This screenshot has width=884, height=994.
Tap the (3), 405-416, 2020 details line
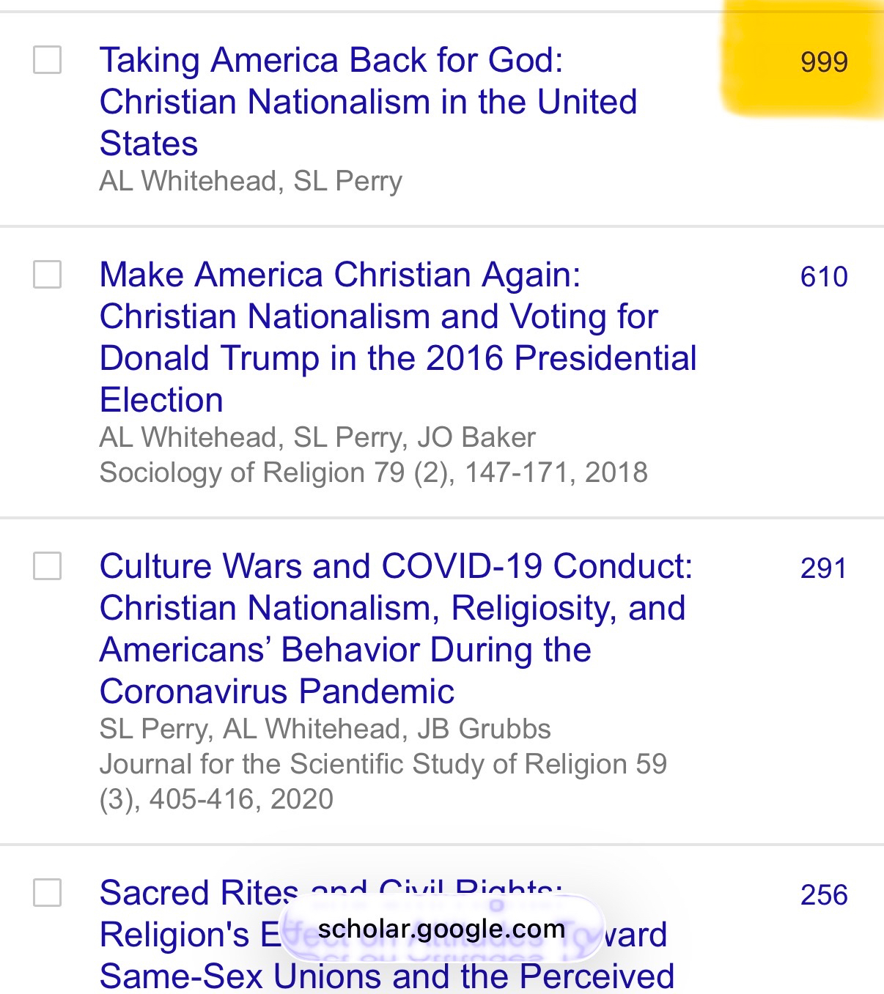click(x=216, y=799)
